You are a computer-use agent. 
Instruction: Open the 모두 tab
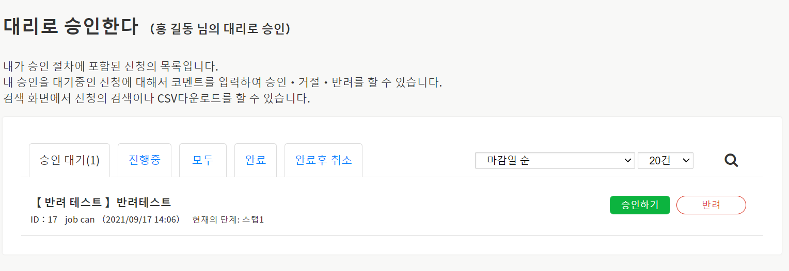[x=203, y=160]
